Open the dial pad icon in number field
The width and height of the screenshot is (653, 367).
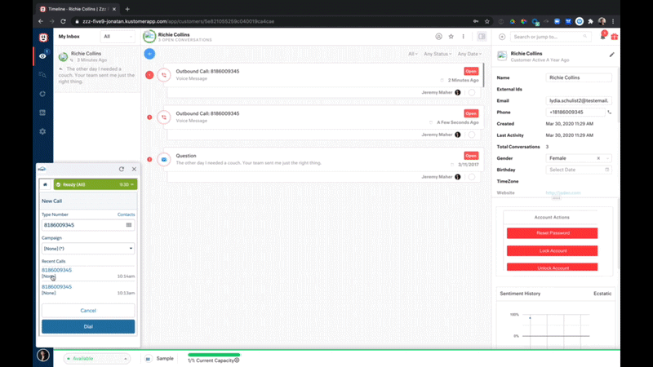coord(129,225)
